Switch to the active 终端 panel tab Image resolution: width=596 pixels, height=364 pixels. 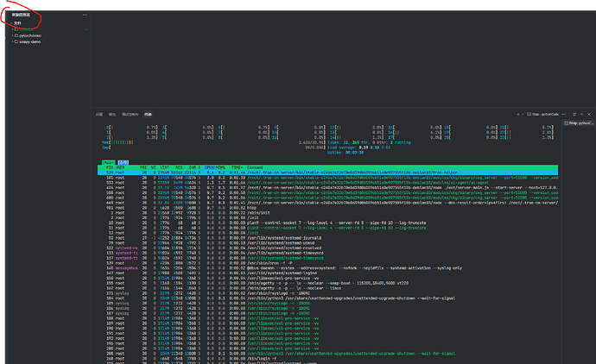coord(148,114)
